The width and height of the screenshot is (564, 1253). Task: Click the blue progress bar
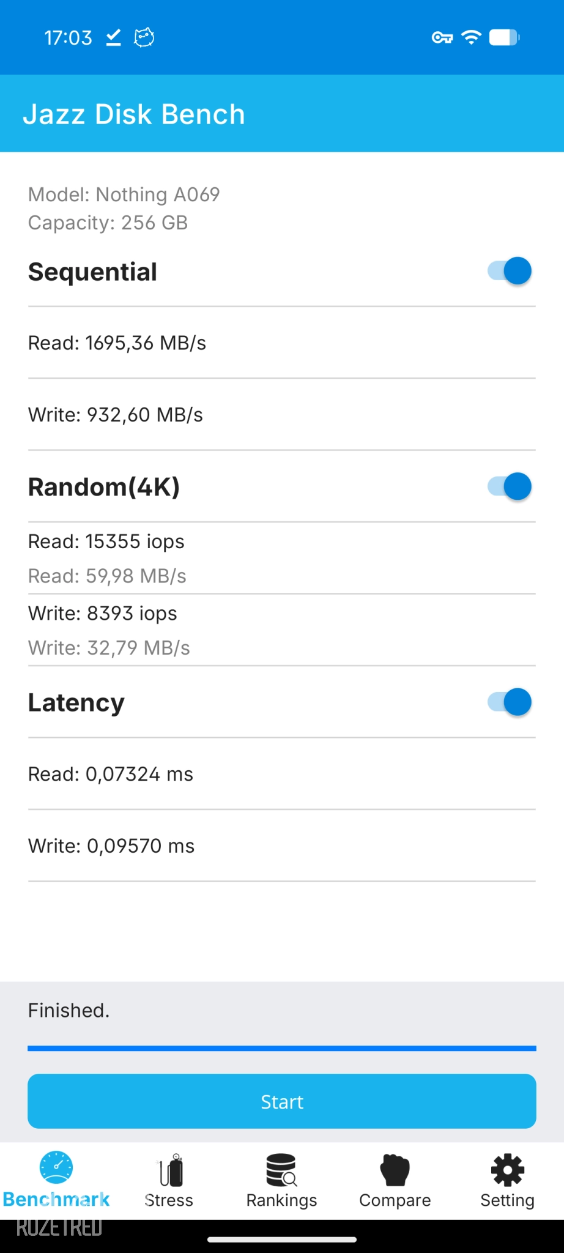pyautogui.click(x=281, y=1049)
